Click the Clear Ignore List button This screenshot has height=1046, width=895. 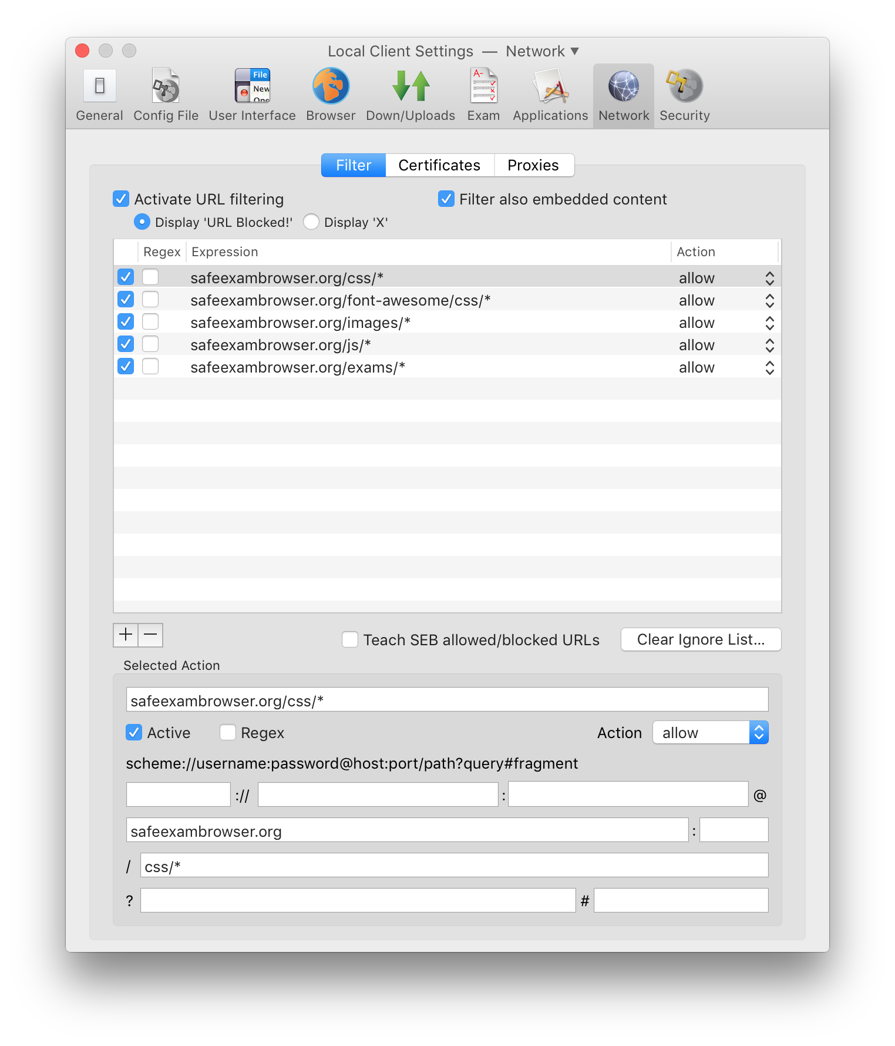701,639
